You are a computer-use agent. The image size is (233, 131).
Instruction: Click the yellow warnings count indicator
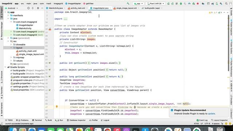click(210, 12)
